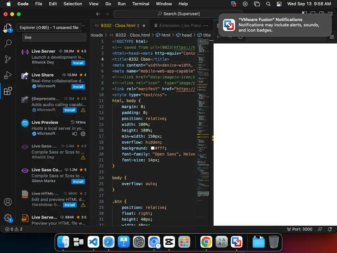Open the Run menu
The image size is (337, 253).
[x=121, y=4]
